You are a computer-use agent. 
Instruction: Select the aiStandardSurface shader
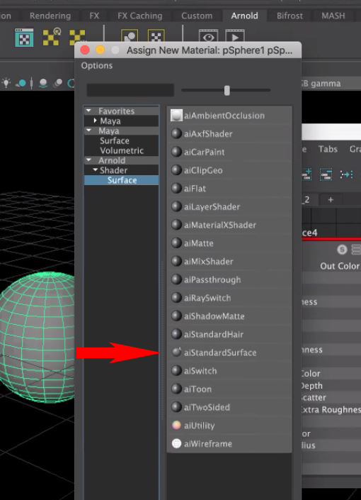229,352
